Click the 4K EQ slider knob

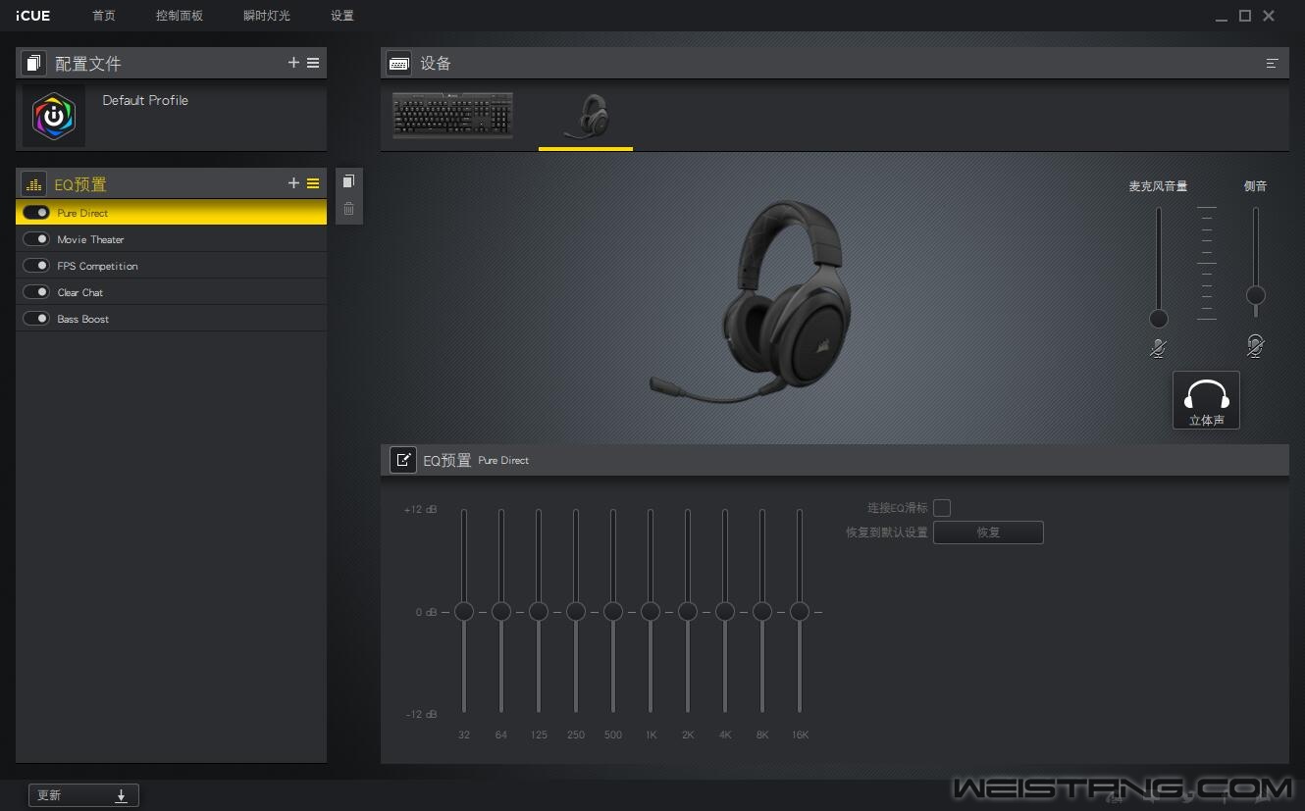[725, 612]
